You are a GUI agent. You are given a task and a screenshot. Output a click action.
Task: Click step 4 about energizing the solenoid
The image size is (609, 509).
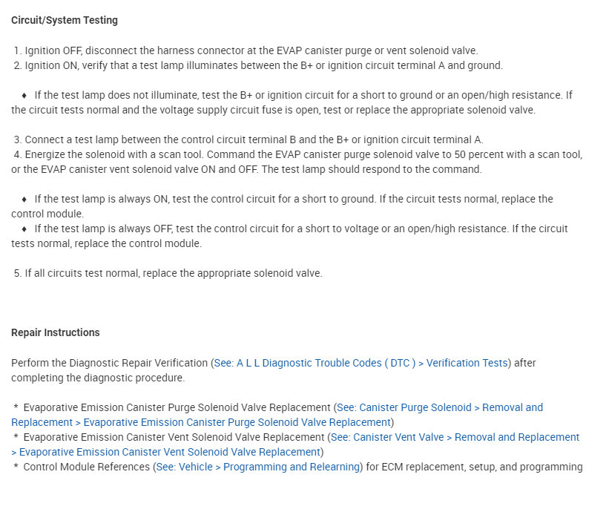(x=297, y=162)
